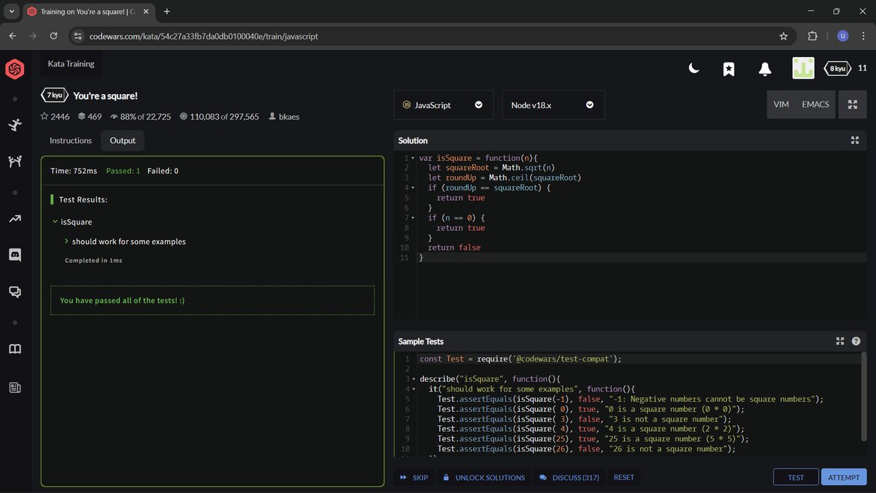Toggle dark mode with the moon icon
The height and width of the screenshot is (493, 876).
click(693, 68)
